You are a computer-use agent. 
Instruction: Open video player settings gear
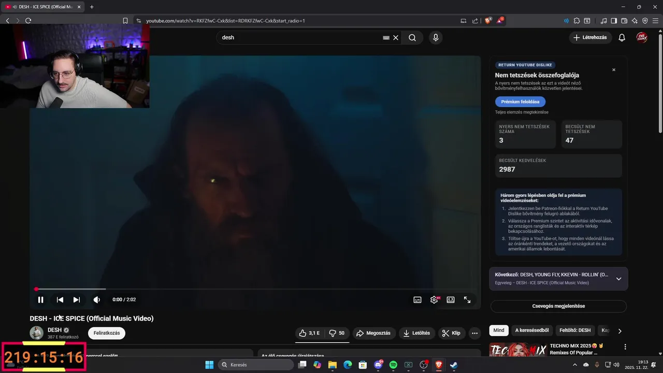[x=434, y=299]
